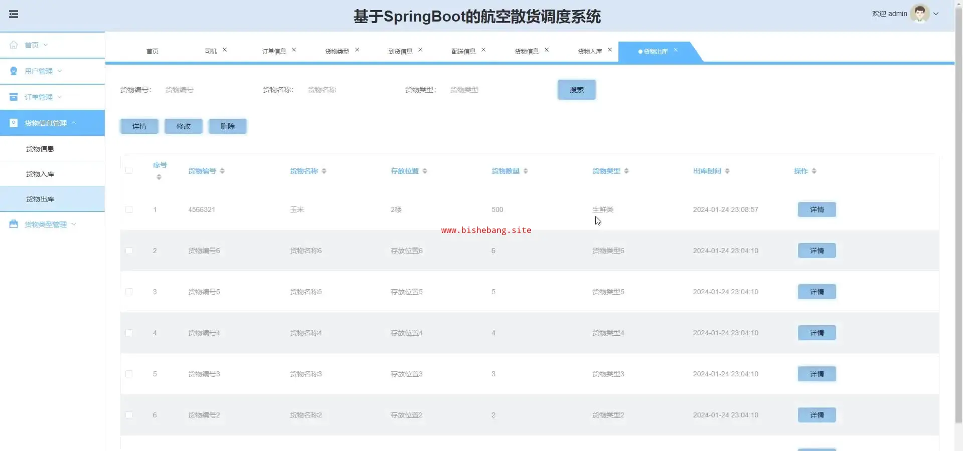Switch to the 货物类型 tab
This screenshot has width=963, height=451.
tap(337, 52)
